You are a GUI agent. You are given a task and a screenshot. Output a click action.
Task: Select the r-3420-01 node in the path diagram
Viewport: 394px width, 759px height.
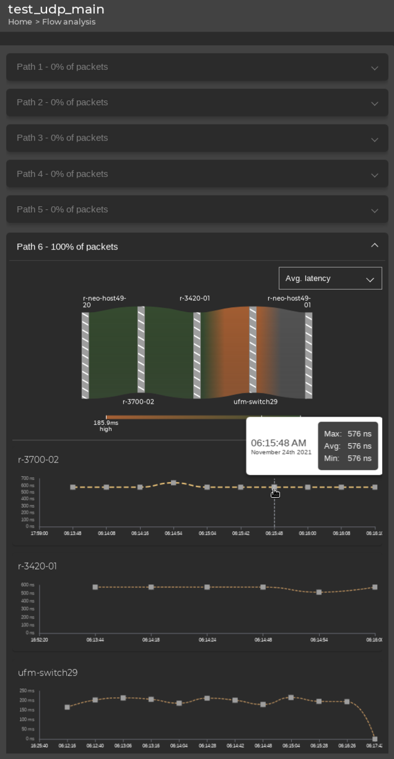198,353
